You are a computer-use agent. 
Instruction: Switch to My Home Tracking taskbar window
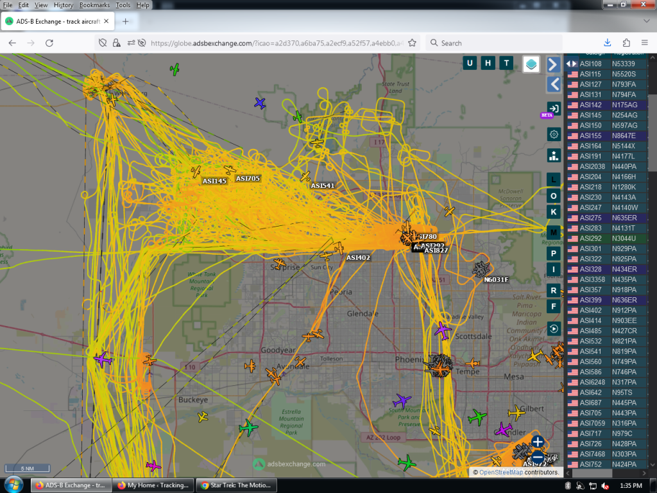153,485
